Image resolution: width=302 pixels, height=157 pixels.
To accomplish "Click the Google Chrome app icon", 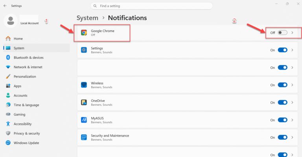I will [84, 32].
